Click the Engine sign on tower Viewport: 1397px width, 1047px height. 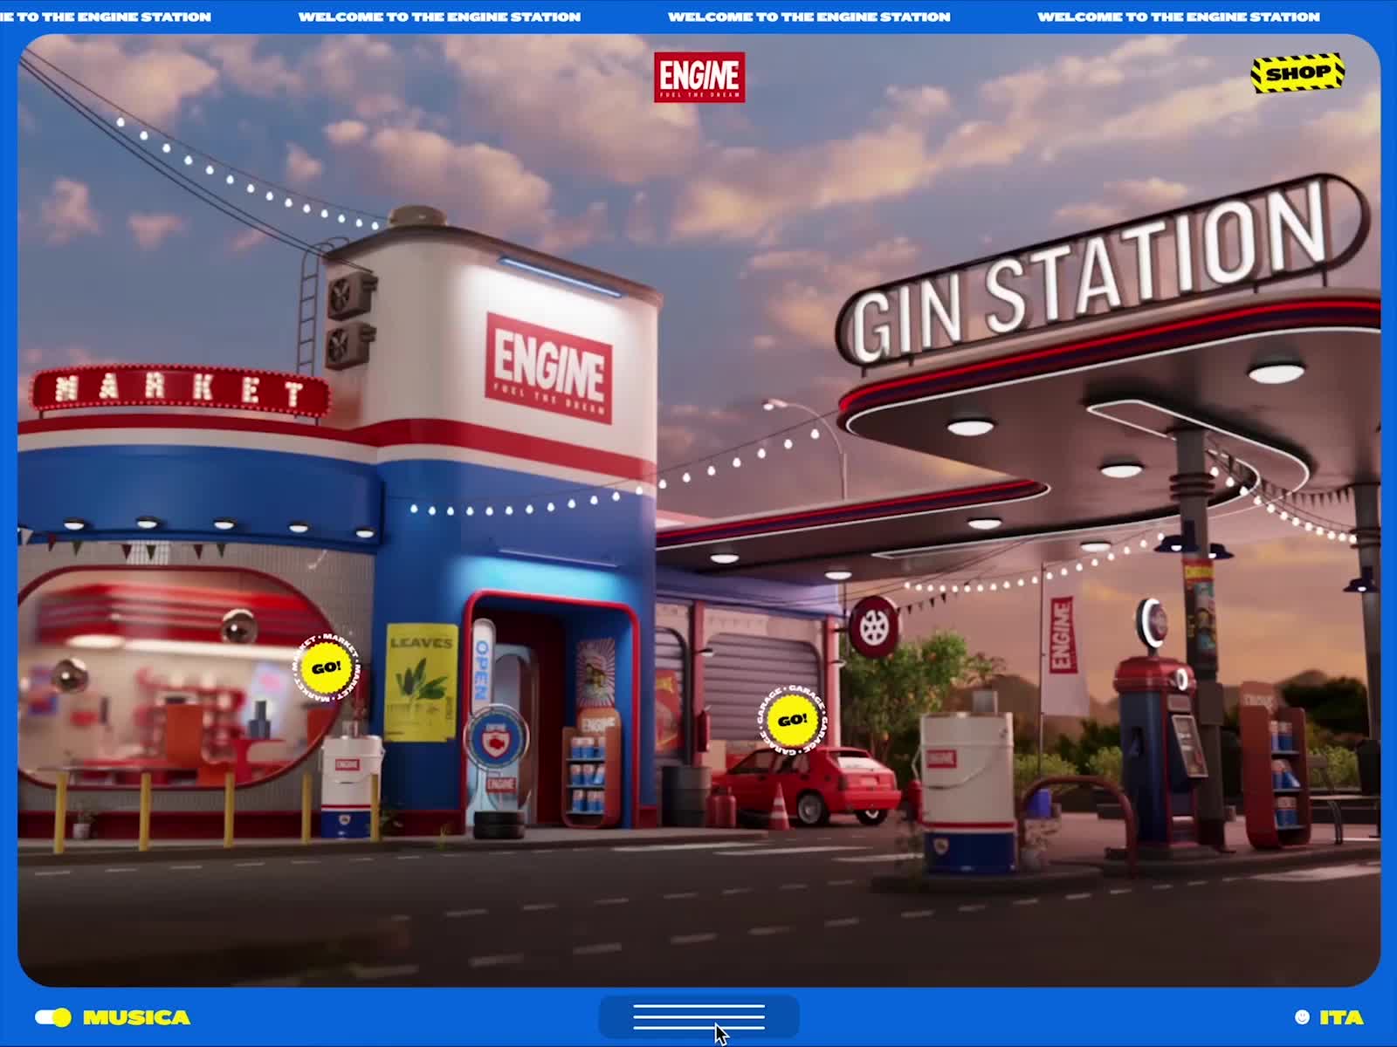pyautogui.click(x=548, y=367)
